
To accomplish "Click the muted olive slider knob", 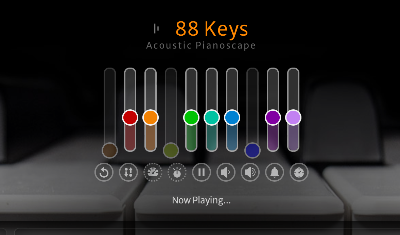I will [171, 150].
